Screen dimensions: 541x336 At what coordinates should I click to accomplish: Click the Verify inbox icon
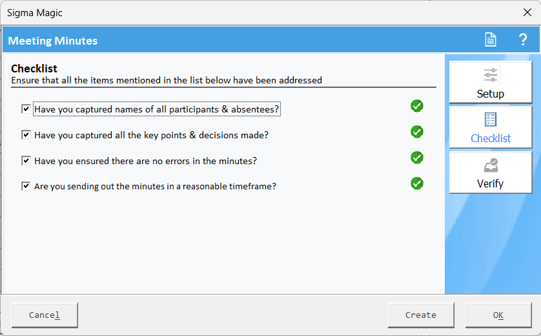pyautogui.click(x=491, y=165)
